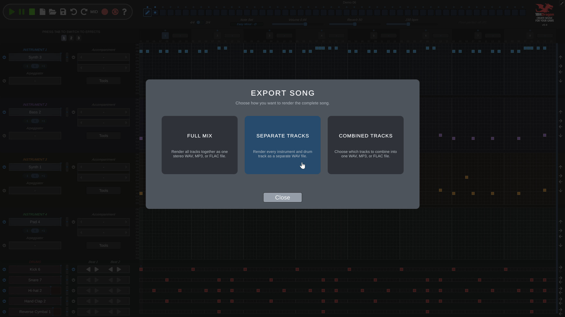
Task: Start playback with the green play icon
Action: (x=12, y=12)
